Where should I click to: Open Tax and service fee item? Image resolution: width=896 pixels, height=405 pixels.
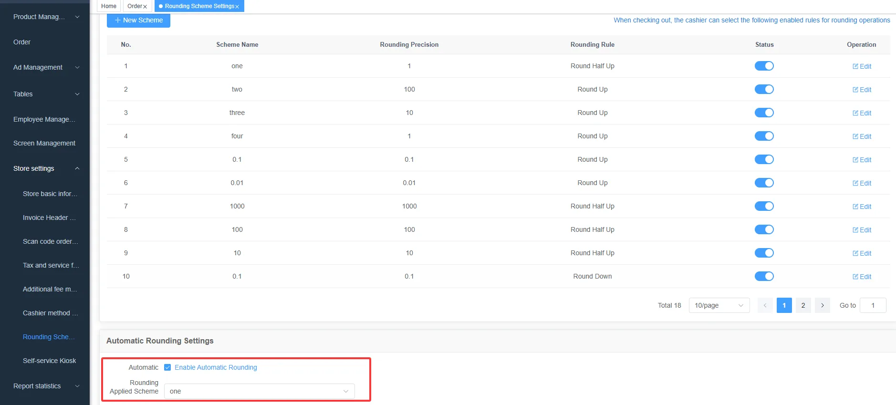point(51,265)
